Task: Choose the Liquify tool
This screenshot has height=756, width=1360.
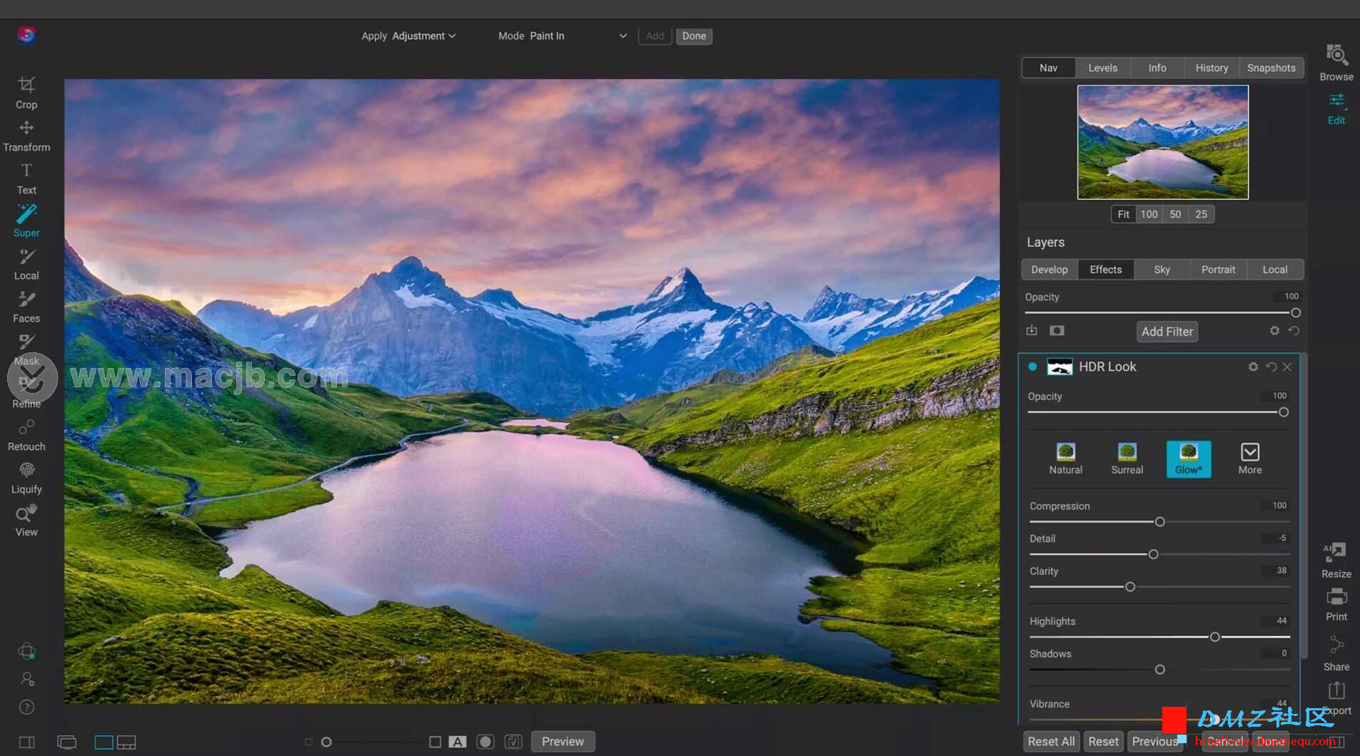Action: click(26, 478)
